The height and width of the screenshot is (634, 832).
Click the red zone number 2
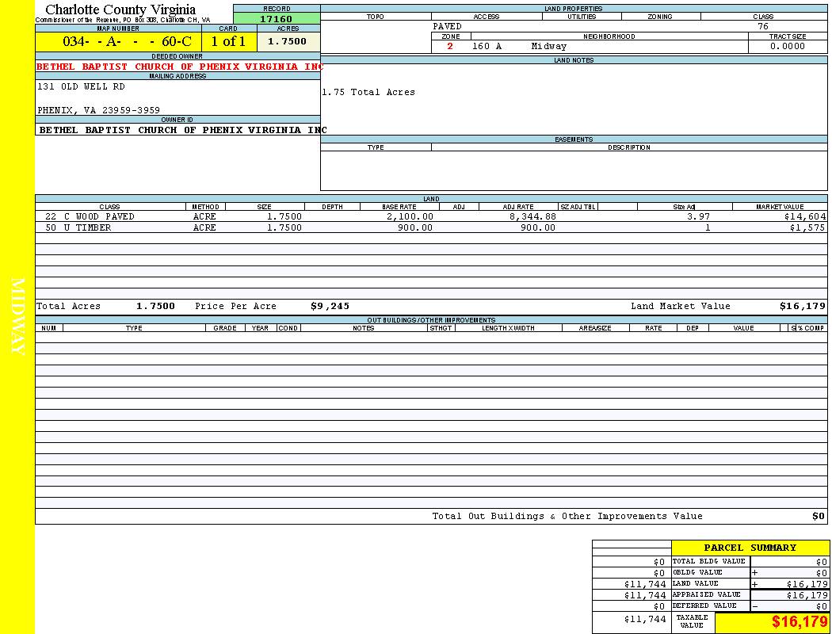pos(450,46)
